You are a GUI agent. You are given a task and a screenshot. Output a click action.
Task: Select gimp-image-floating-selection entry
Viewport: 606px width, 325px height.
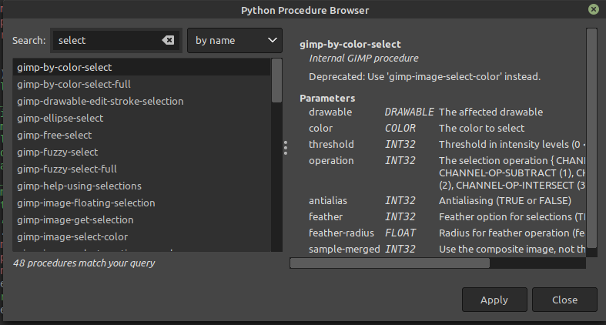tap(86, 203)
